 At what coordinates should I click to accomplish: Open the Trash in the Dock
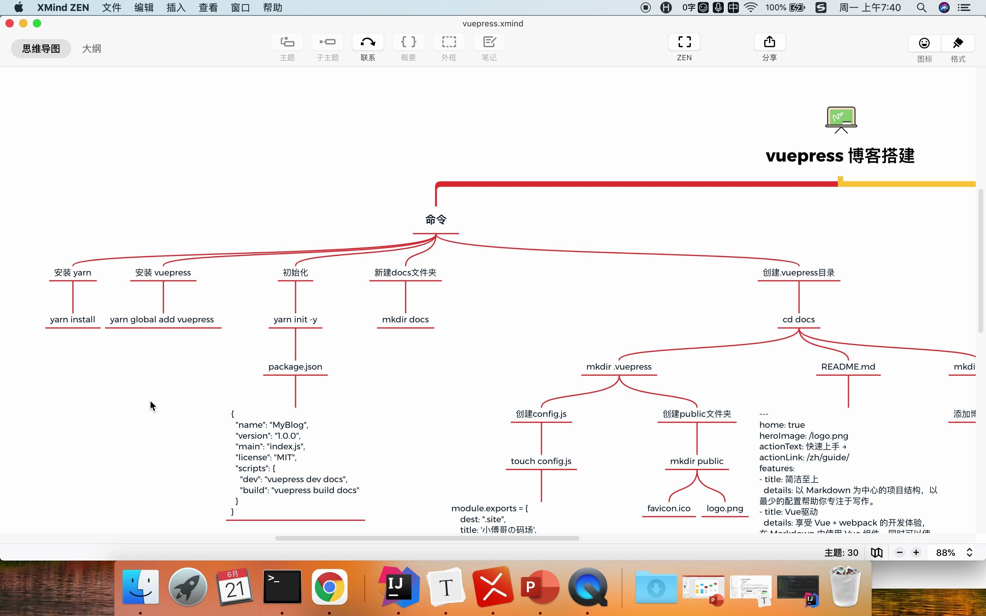point(845,587)
